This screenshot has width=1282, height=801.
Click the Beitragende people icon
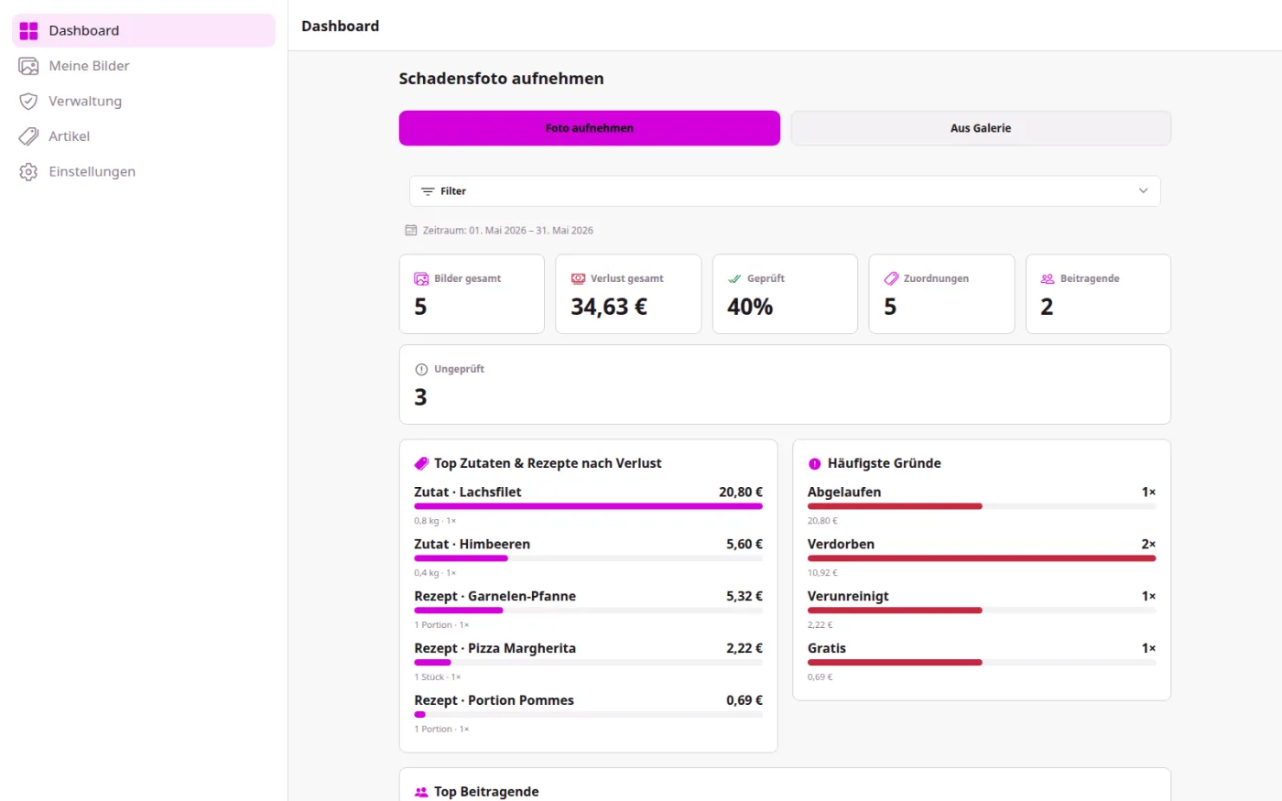1048,278
